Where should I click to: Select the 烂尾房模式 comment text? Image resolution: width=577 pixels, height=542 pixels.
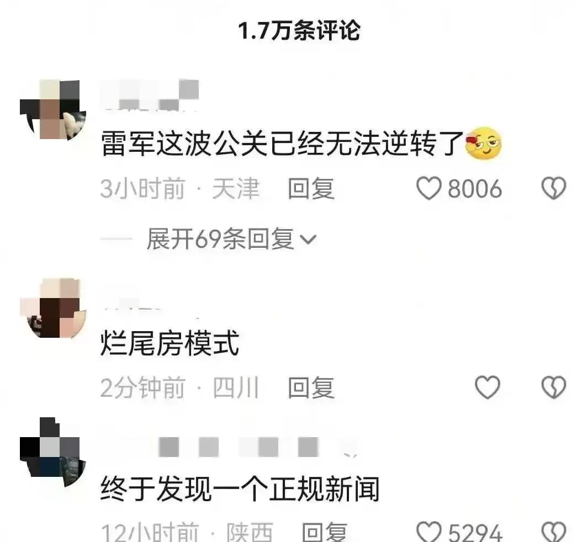click(x=170, y=343)
